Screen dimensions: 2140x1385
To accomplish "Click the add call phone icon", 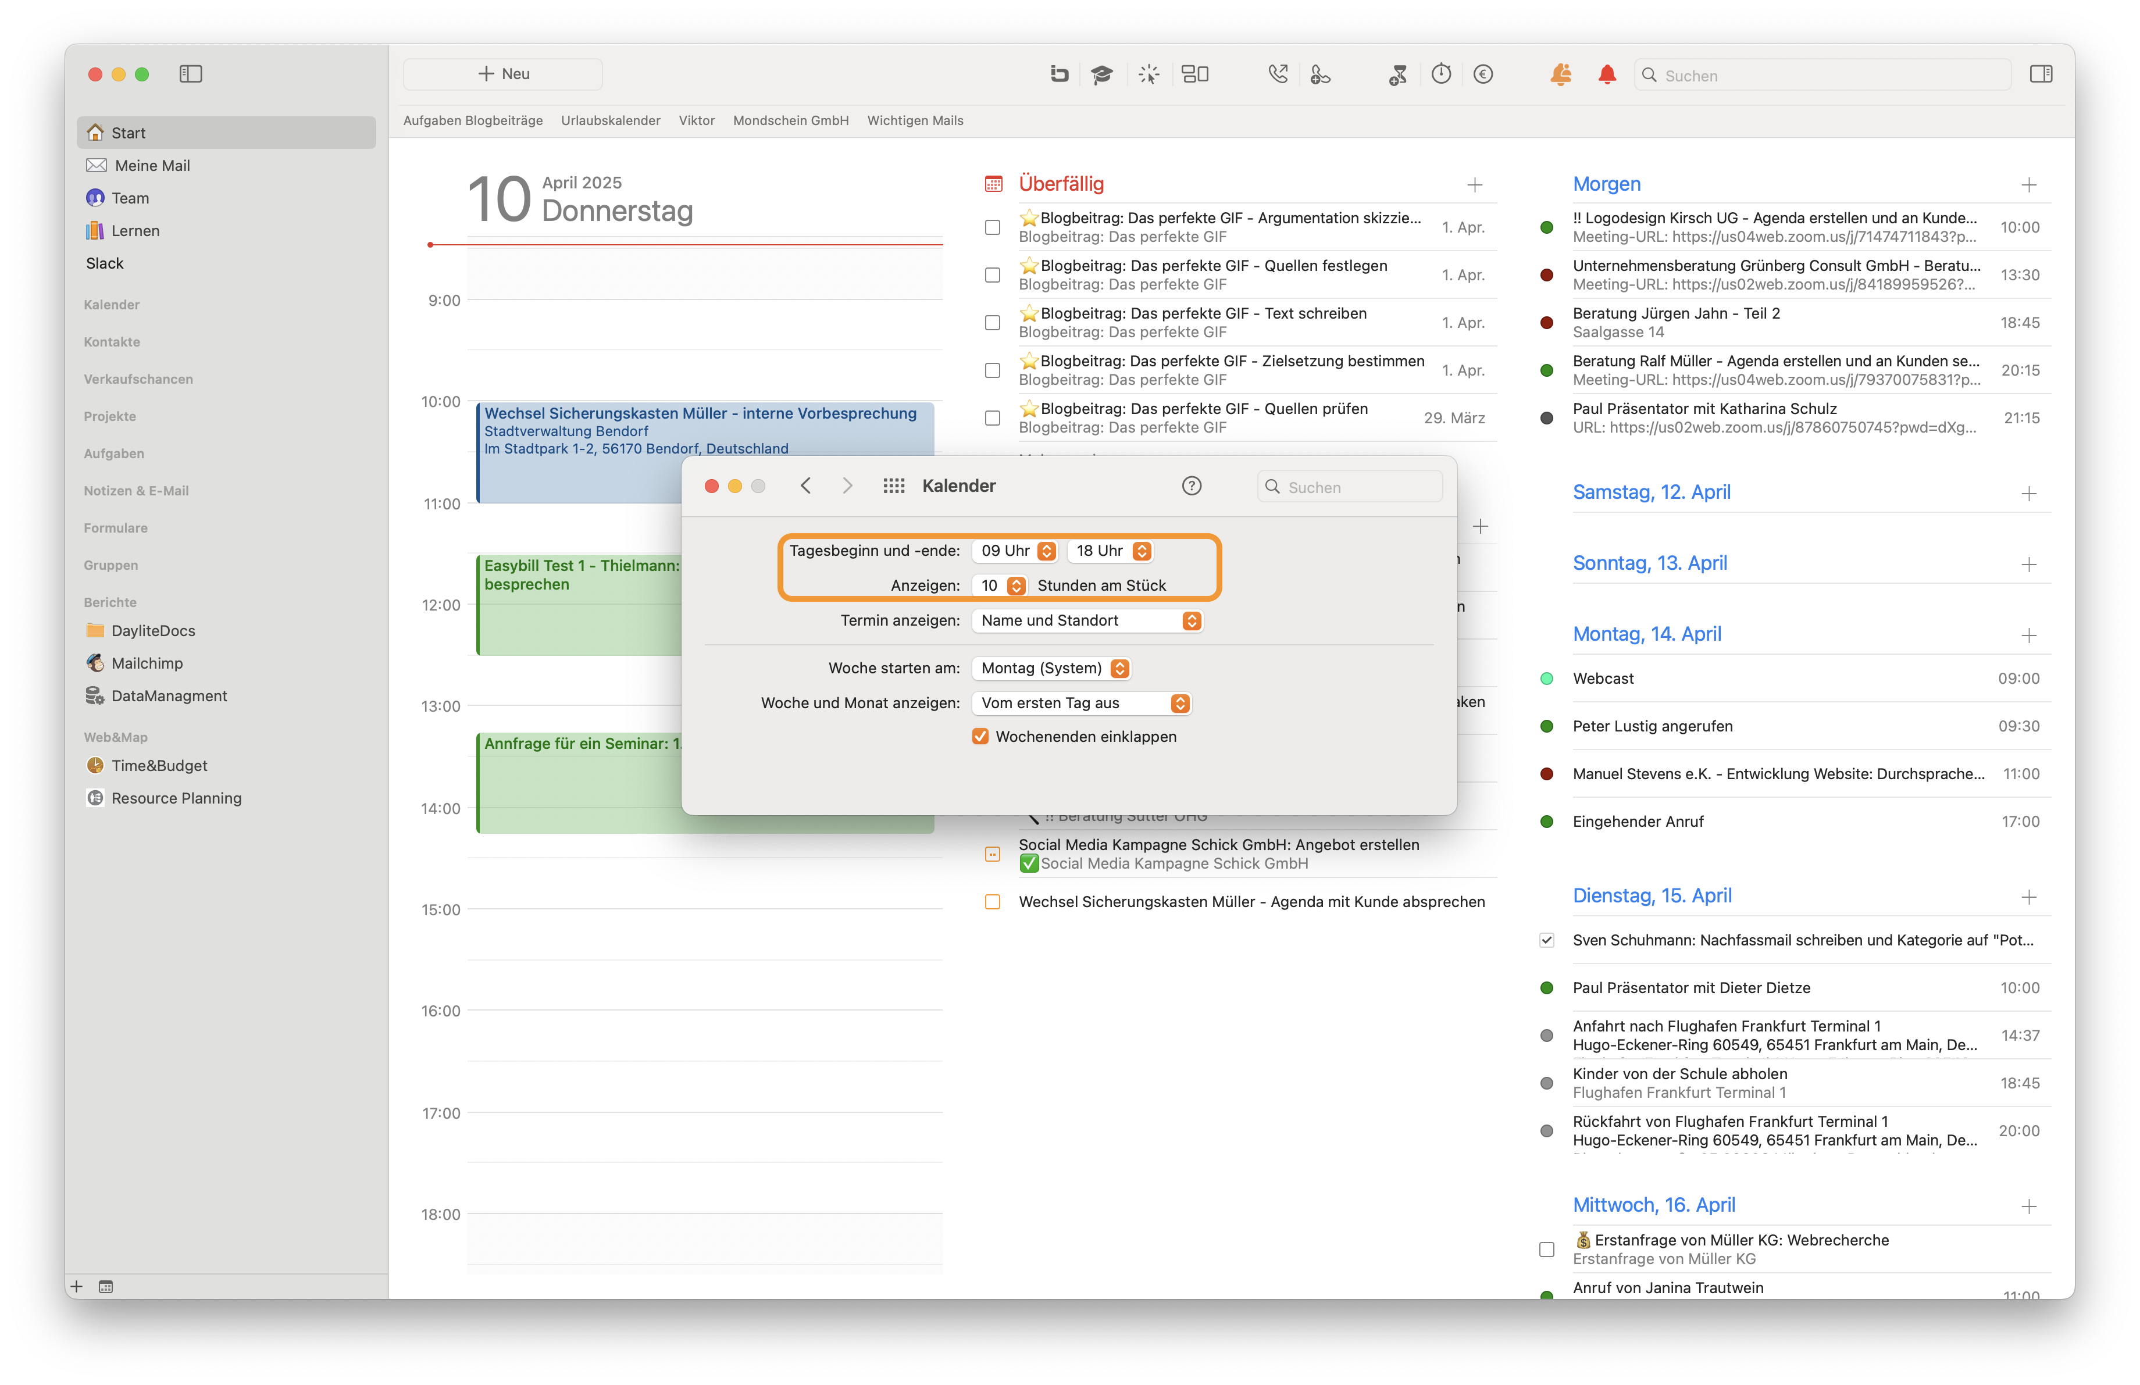I will point(1320,74).
